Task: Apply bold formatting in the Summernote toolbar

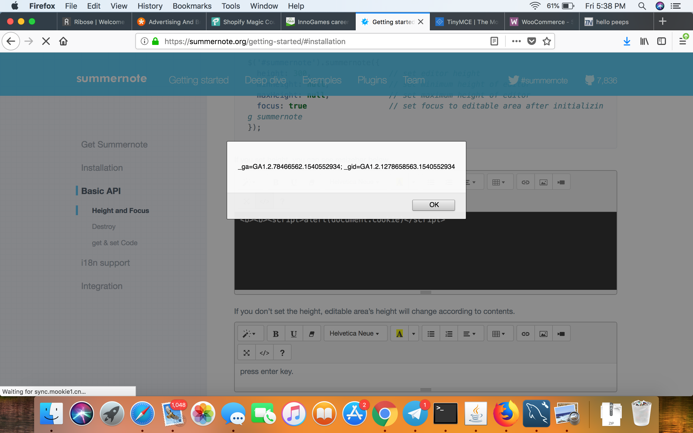Action: click(275, 333)
